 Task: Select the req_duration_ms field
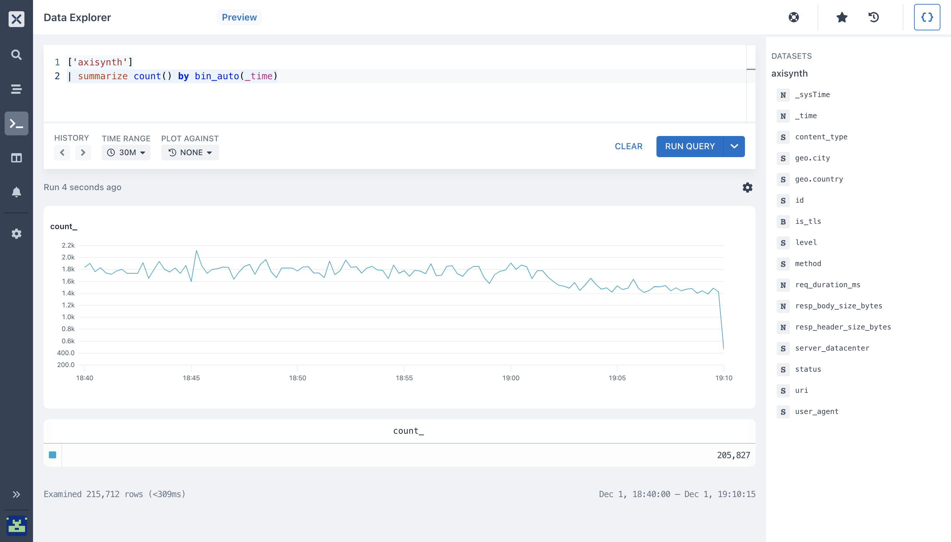828,285
